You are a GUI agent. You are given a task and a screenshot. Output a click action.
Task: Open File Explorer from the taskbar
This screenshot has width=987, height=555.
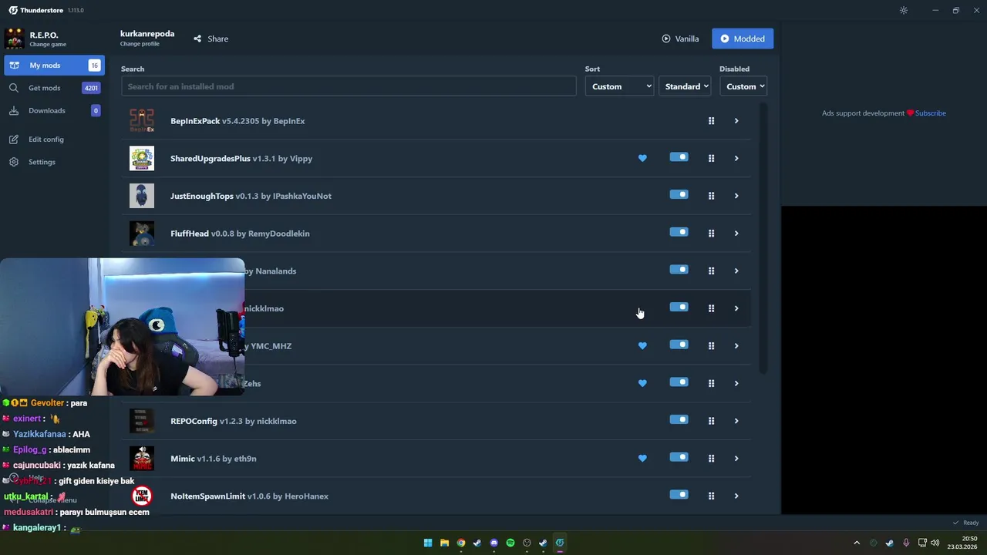point(444,543)
